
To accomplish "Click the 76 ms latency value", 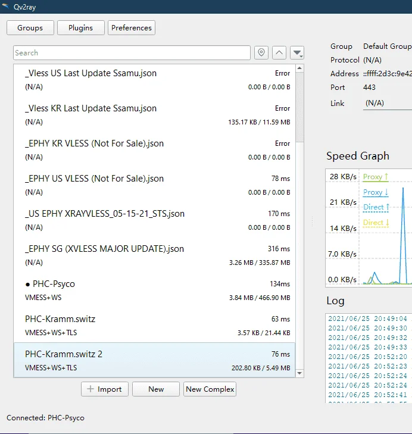I will [280, 354].
